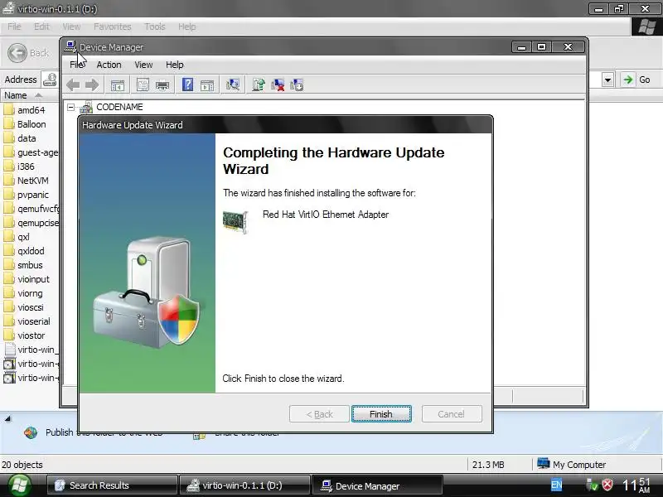This screenshot has height=497, width=663.
Task: Select the amd64 folder
Action: coord(31,110)
